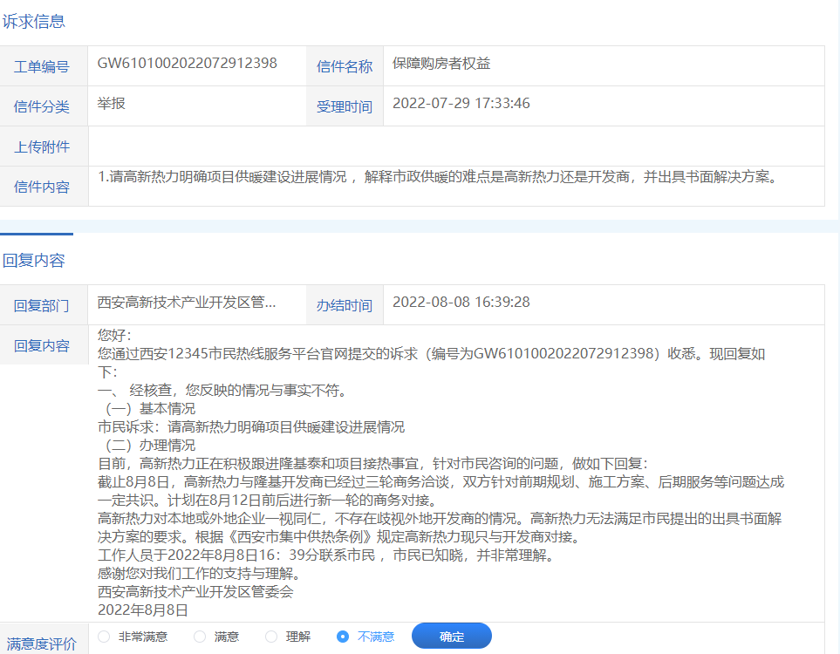Image resolution: width=840 pixels, height=654 pixels.
Task: Click the 工单编号 label cell
Action: 42,67
